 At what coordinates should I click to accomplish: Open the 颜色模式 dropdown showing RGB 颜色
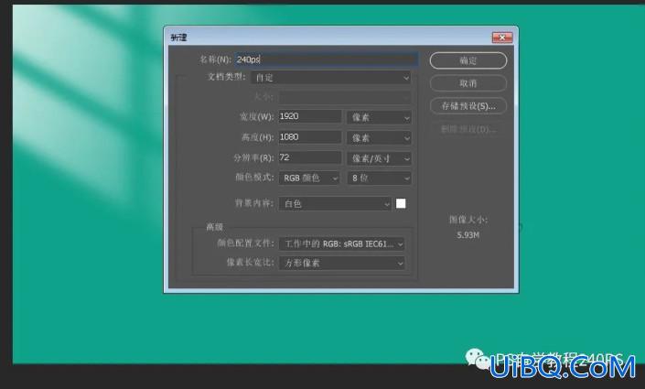[309, 178]
